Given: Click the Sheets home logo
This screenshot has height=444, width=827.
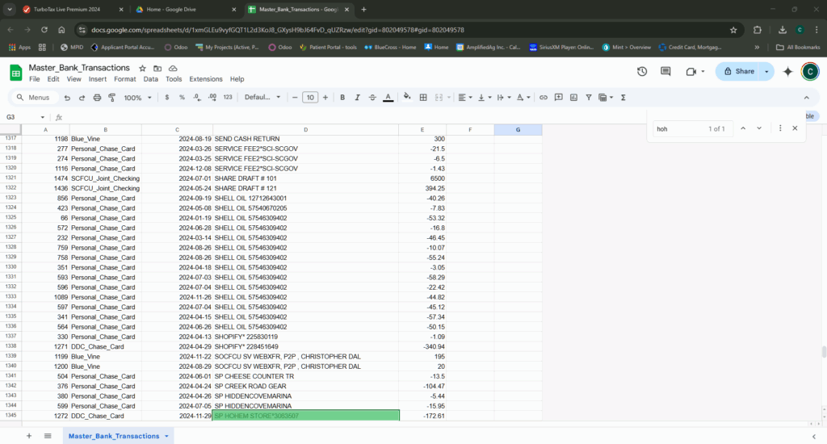Looking at the screenshot, I should 16,73.
